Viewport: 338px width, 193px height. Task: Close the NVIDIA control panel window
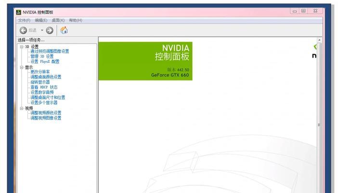tap(315, 11)
